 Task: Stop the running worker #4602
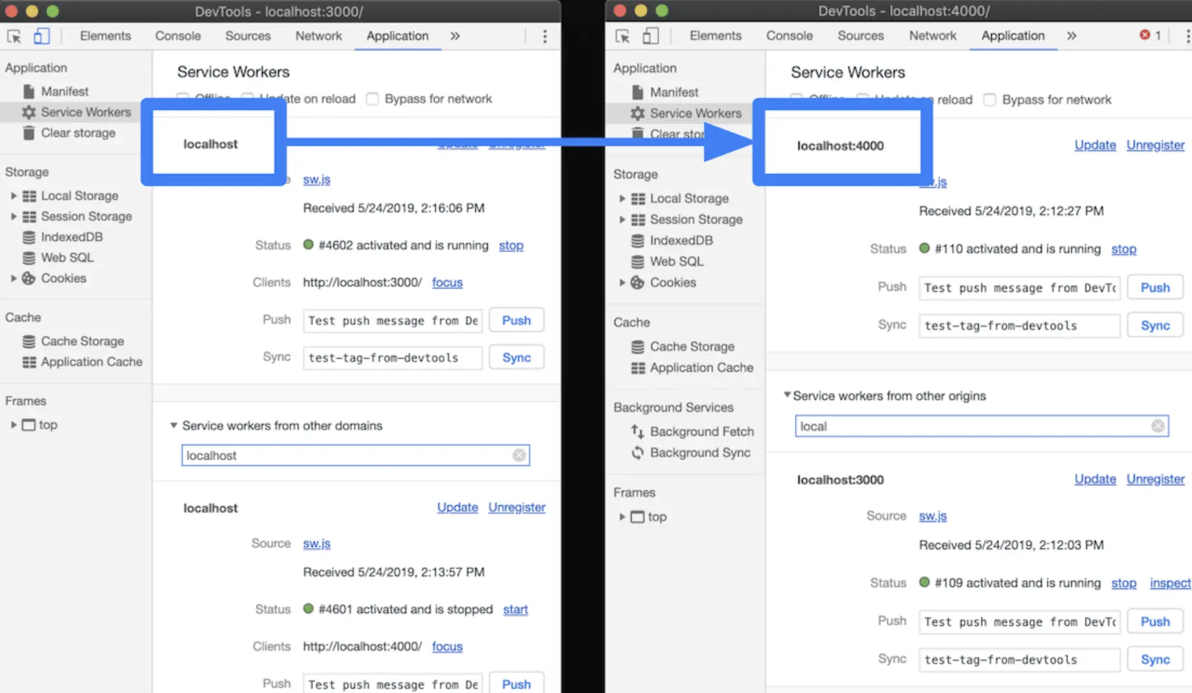(x=511, y=245)
